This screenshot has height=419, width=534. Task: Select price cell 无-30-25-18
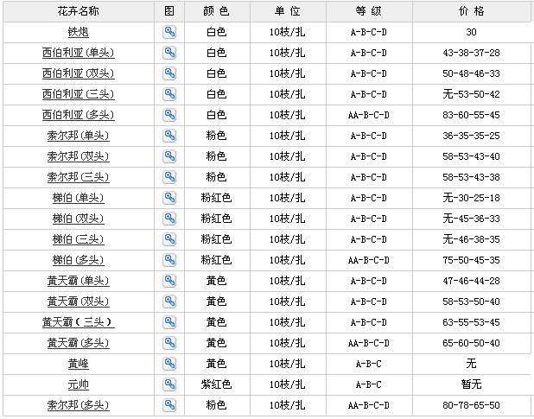click(x=471, y=198)
